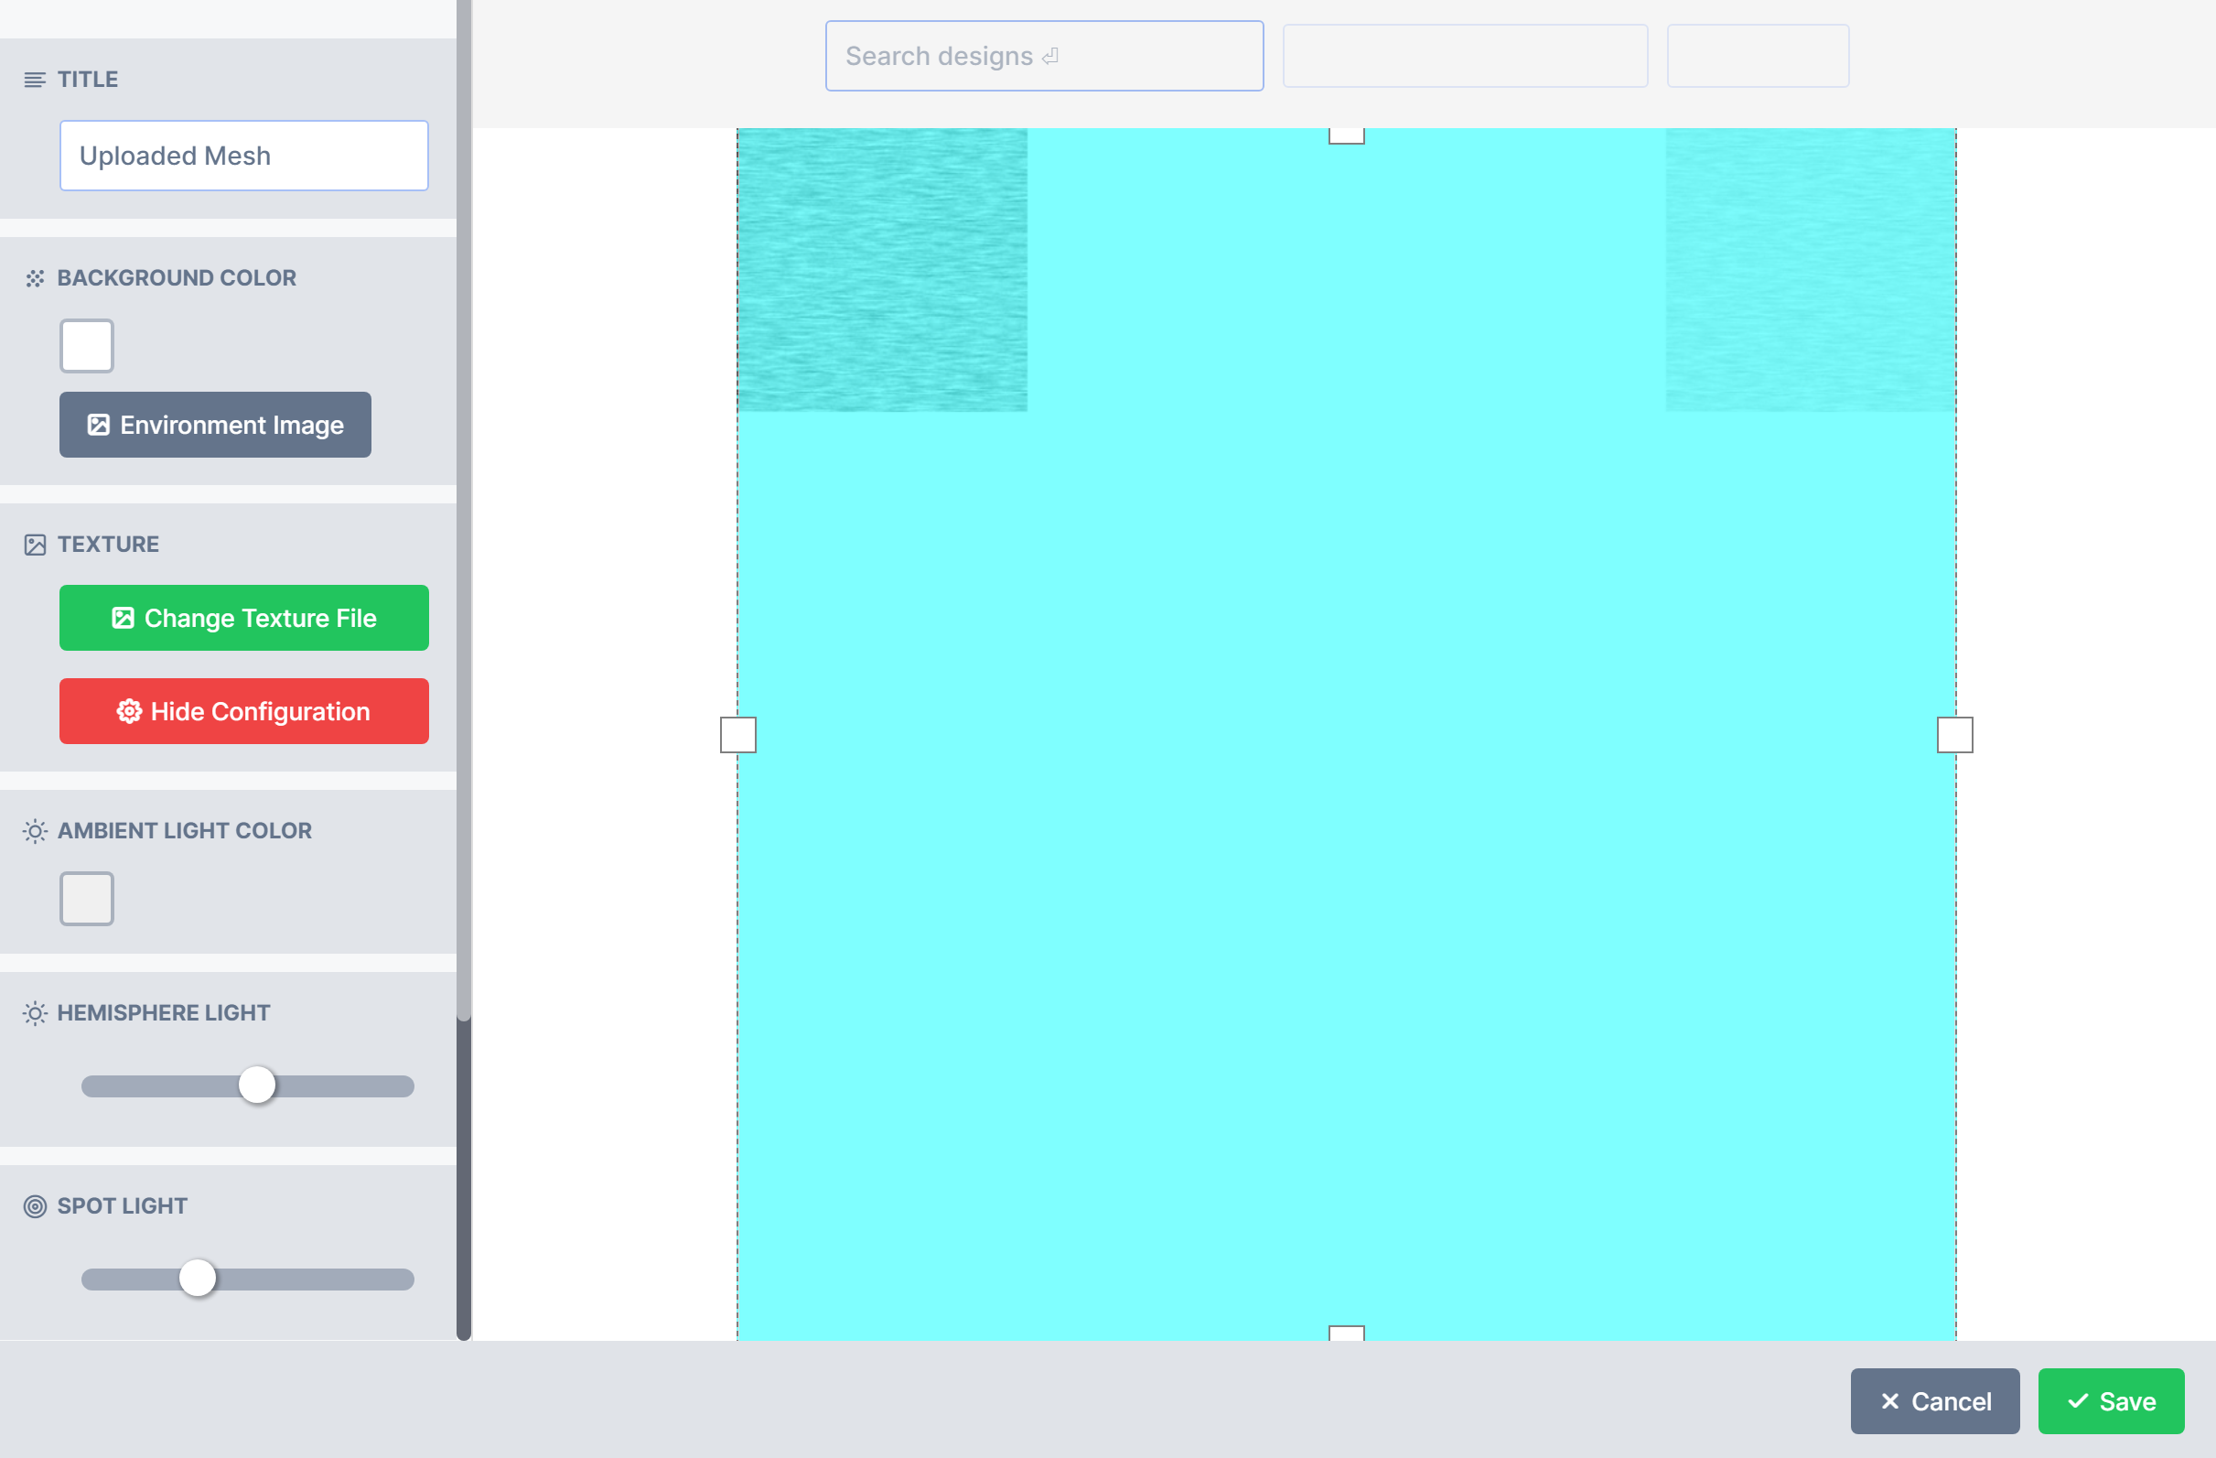Screen dimensions: 2216x1458
Task: Click the Title section lines icon
Action: tap(35, 81)
